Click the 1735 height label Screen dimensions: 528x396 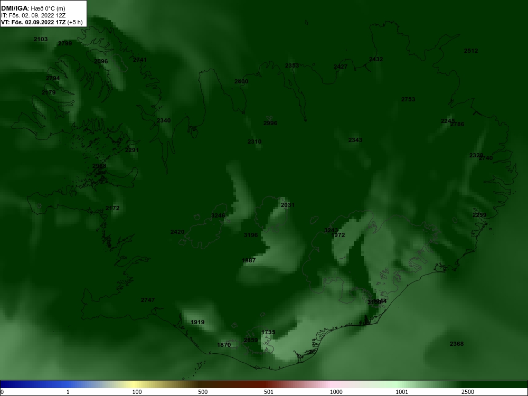tap(268, 332)
